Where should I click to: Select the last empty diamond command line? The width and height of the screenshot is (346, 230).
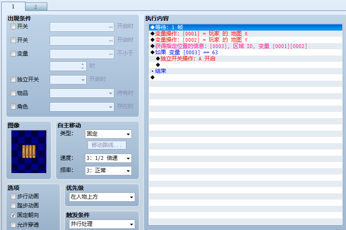(x=246, y=78)
